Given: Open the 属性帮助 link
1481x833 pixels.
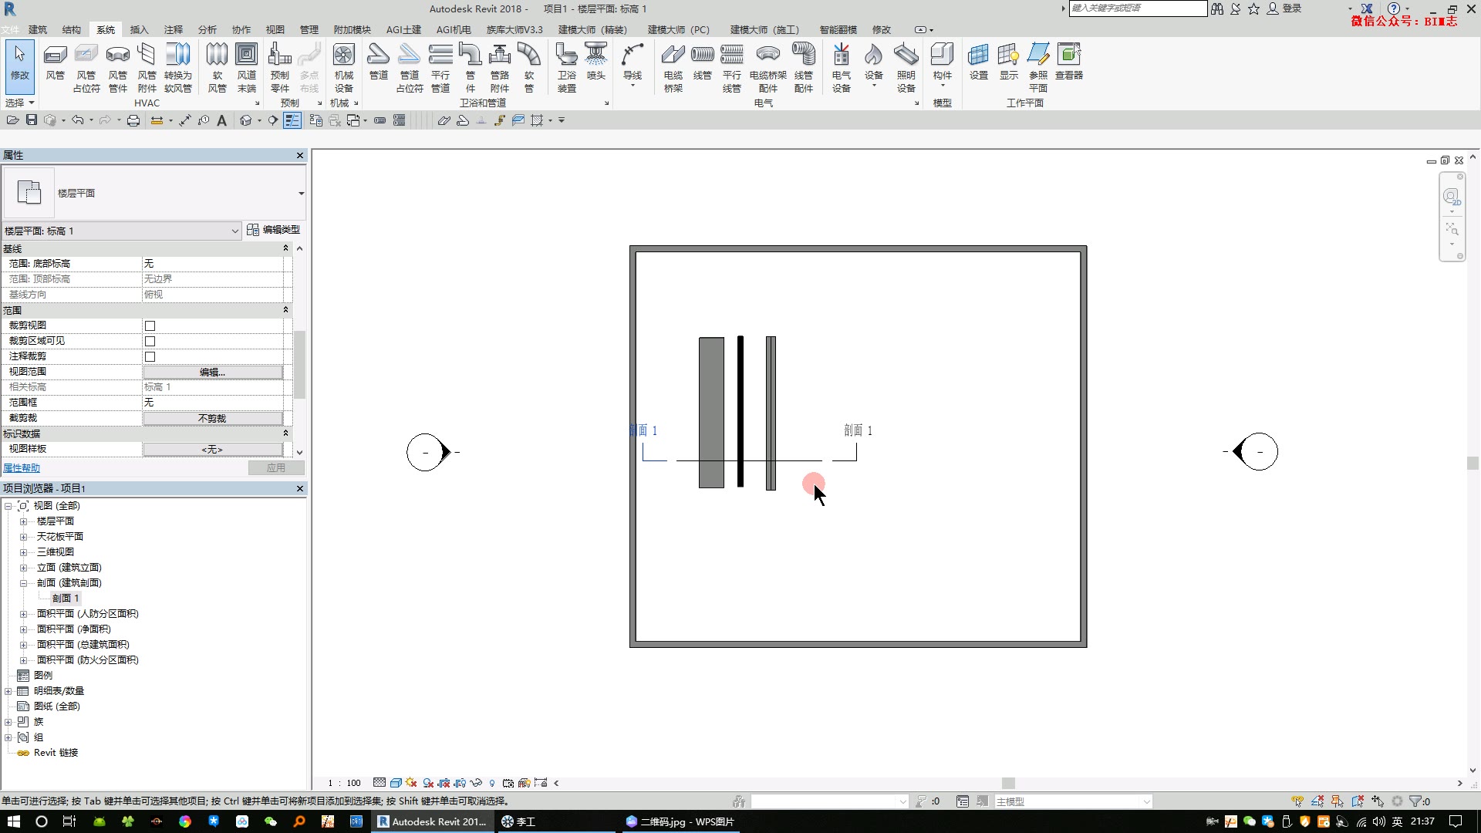Looking at the screenshot, I should [x=22, y=468].
